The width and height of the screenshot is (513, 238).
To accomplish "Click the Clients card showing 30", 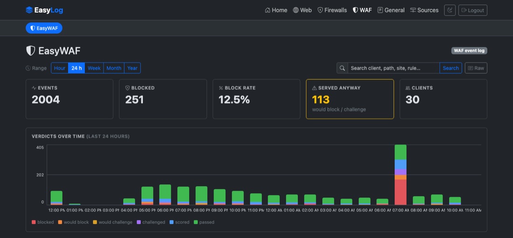I will pyautogui.click(x=444, y=99).
